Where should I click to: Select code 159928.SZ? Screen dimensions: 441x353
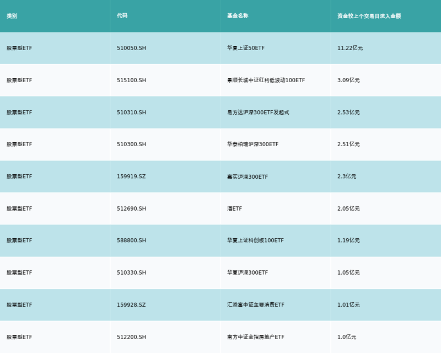point(131,304)
